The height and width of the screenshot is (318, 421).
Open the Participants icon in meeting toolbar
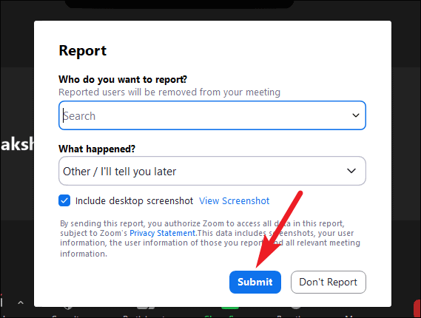click(x=146, y=308)
